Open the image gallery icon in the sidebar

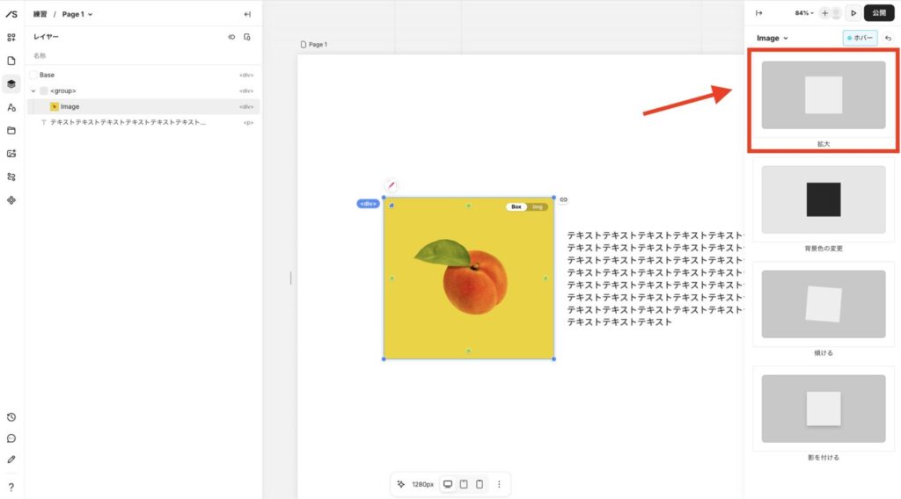click(11, 154)
